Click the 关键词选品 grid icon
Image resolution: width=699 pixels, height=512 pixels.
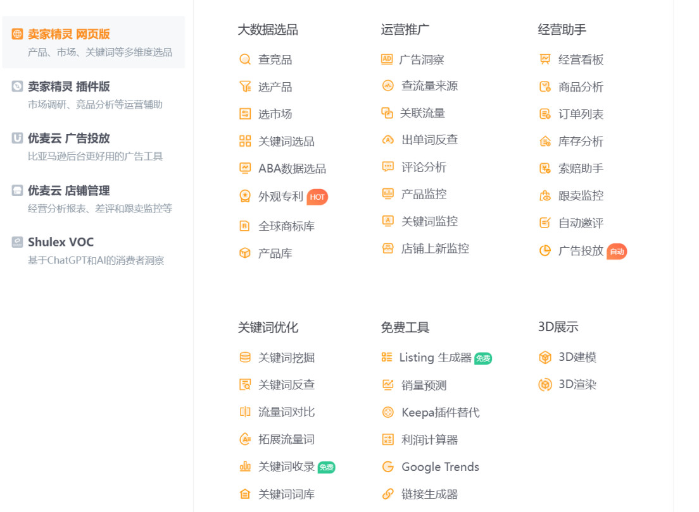click(245, 141)
